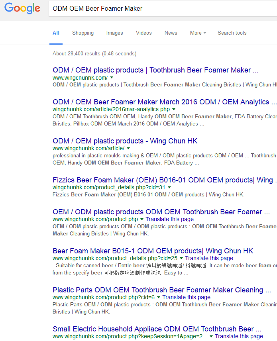Select the All tab
The image size is (277, 341).
[x=56, y=33]
